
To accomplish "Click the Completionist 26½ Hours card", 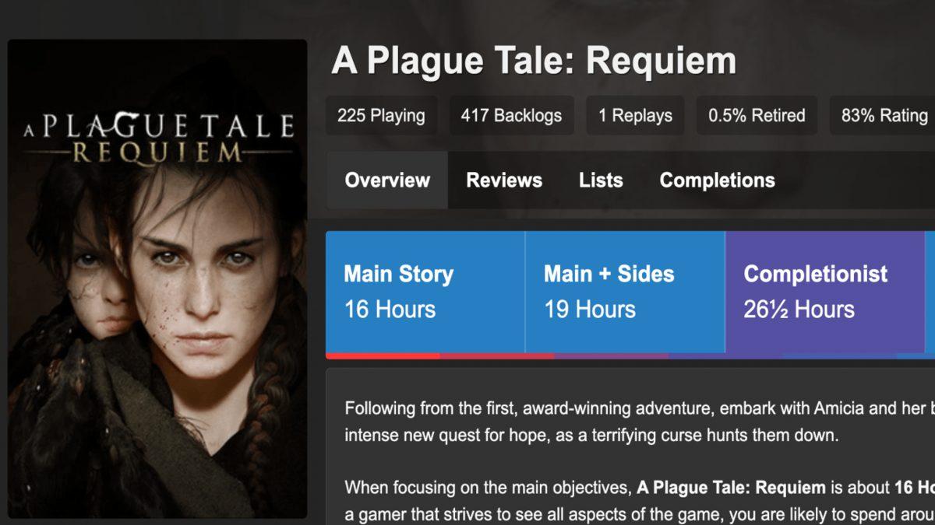I will pyautogui.click(x=826, y=292).
